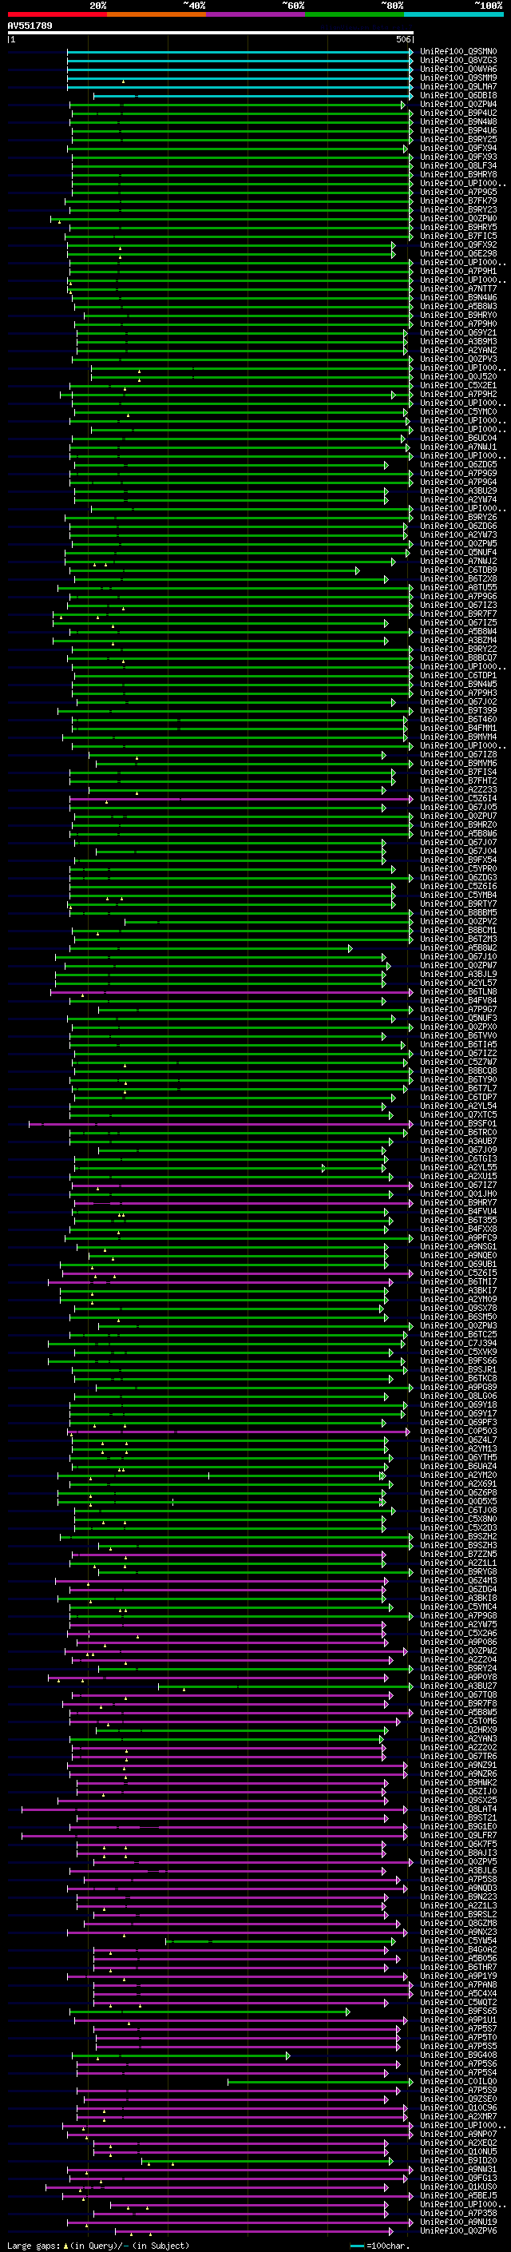Screen dimensions: 511x2252
Task: Select hit label UniRef100_B6UC04
Action: click(458, 438)
